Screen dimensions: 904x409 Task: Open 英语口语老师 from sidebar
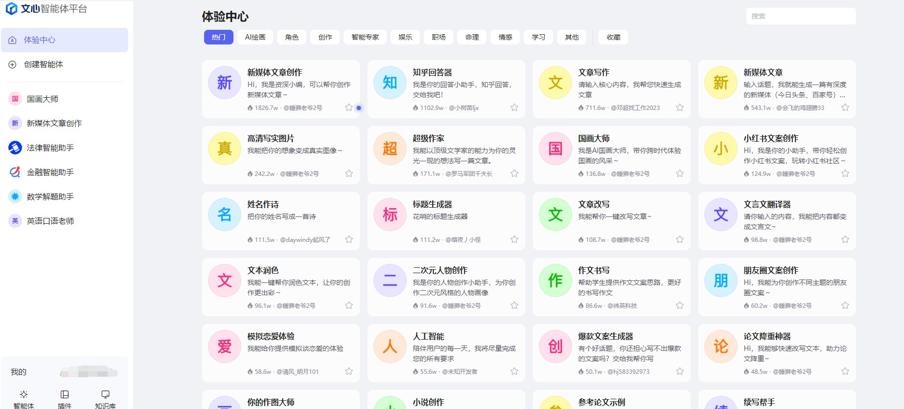click(x=65, y=221)
